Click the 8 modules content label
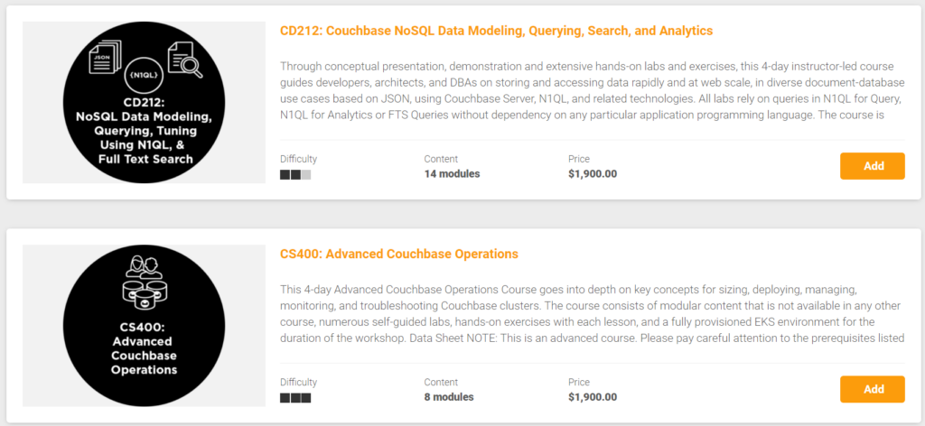 pyautogui.click(x=449, y=397)
